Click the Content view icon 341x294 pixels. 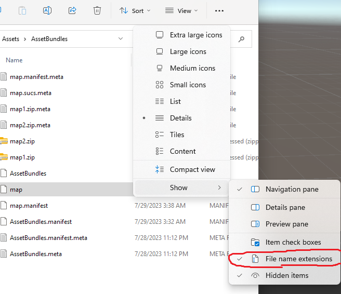click(160, 151)
